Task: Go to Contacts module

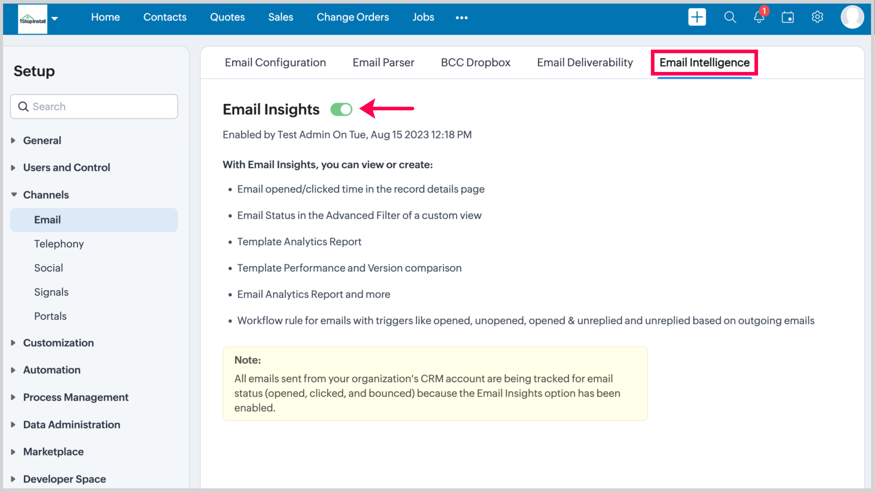Action: (x=165, y=17)
